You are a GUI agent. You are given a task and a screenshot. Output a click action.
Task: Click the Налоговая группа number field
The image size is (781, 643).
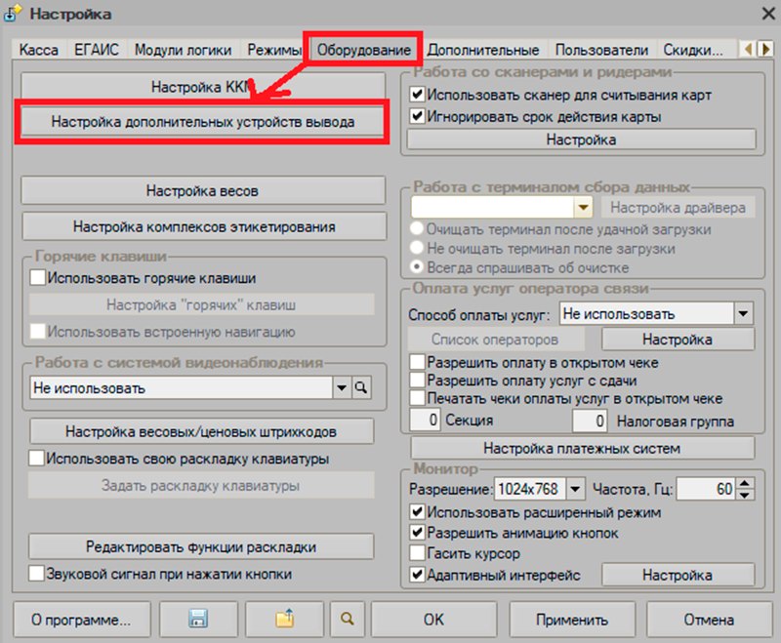[590, 422]
